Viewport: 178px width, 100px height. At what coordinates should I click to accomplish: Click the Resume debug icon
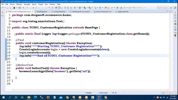coord(27,8)
